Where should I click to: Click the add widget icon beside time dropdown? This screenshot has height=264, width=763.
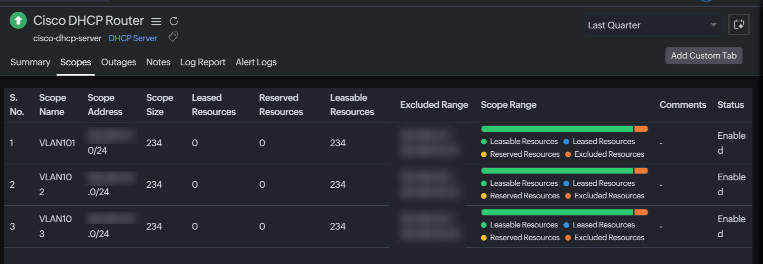tap(739, 24)
